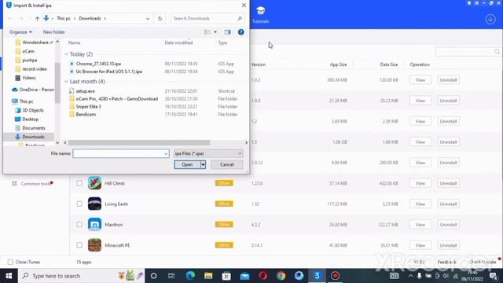503x283 pixels.
Task: Check the Minecraft PE checkbox
Action: pyautogui.click(x=79, y=245)
